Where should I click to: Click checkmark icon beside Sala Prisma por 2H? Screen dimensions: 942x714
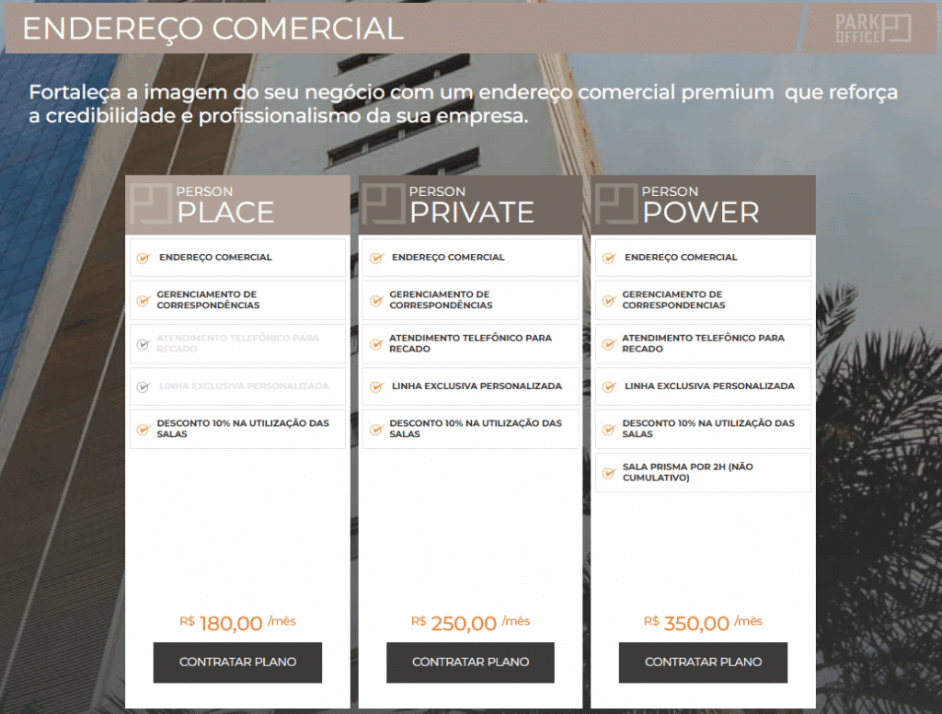pos(607,473)
